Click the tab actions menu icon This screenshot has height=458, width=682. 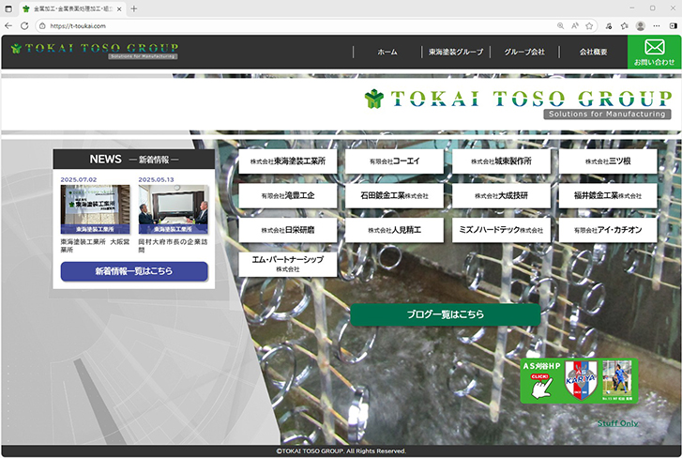tap(10, 8)
